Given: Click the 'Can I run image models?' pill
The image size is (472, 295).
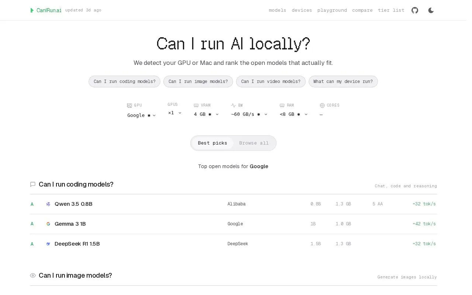Looking at the screenshot, I should 198,81.
